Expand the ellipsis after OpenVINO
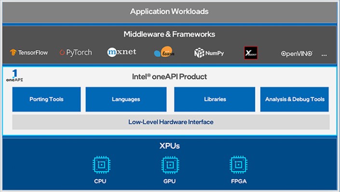The height and width of the screenshot is (192, 340). [324, 55]
